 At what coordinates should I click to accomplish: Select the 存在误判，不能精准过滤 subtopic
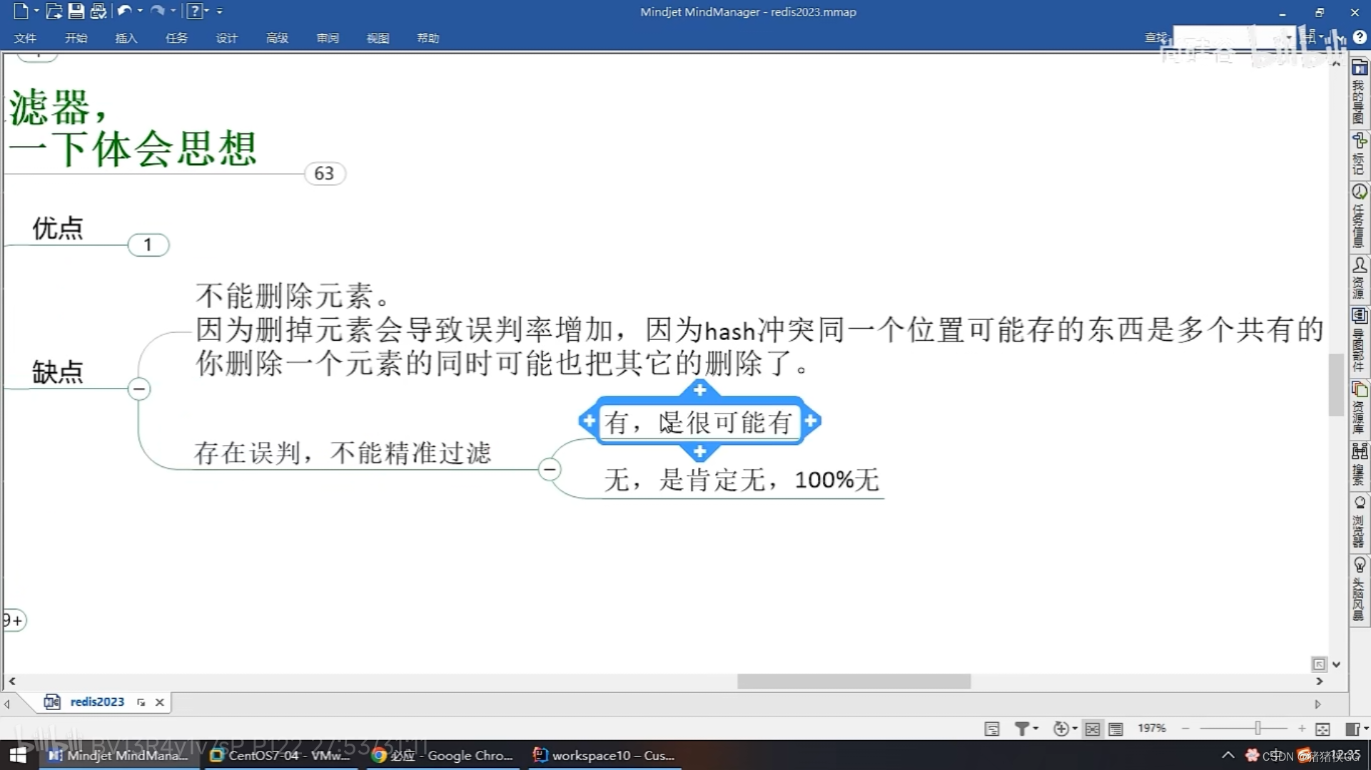[x=343, y=453]
